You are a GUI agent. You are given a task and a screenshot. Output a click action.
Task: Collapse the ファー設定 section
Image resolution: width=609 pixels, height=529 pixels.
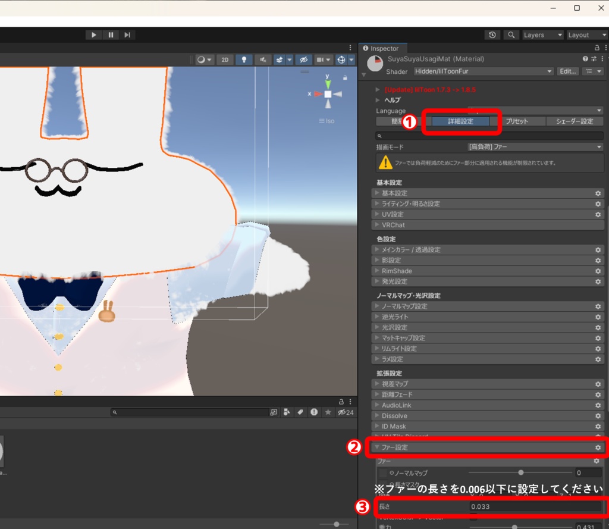[488, 447]
